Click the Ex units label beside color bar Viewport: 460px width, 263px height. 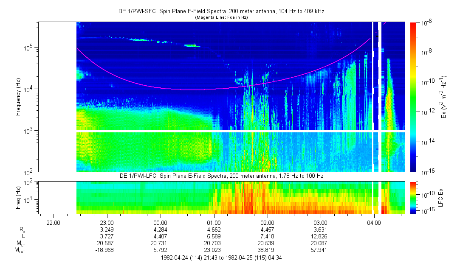[444, 97]
